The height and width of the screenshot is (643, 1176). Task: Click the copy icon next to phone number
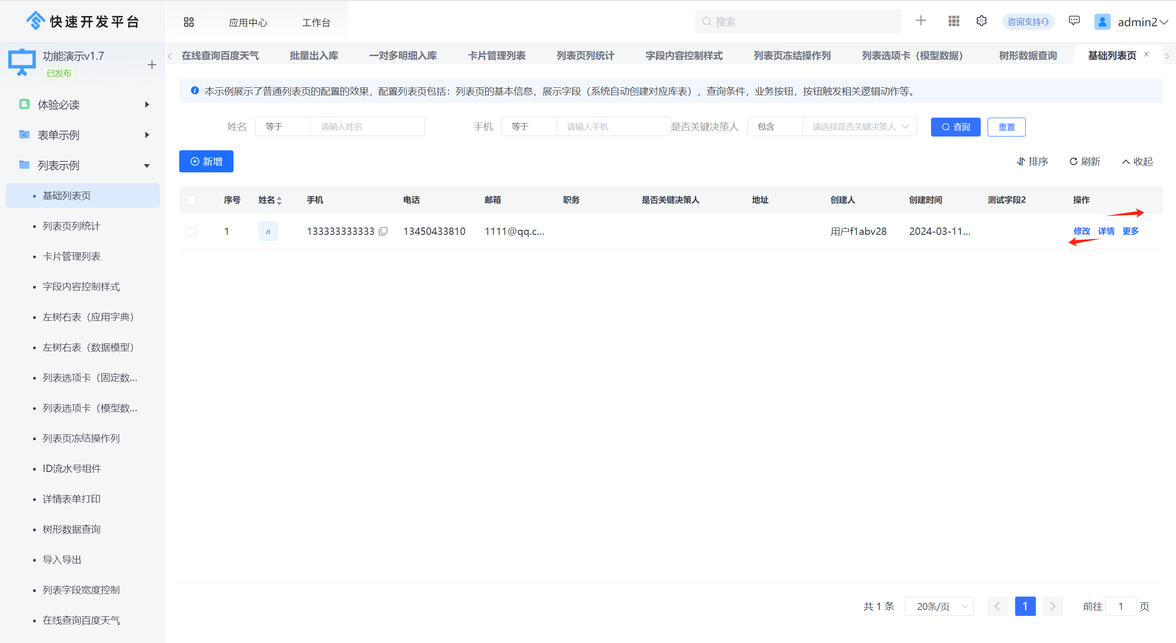383,231
